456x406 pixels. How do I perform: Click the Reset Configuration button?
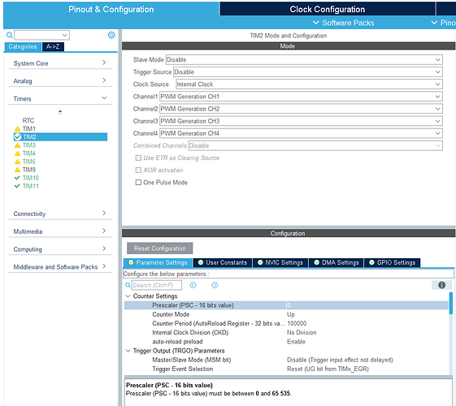coord(159,248)
